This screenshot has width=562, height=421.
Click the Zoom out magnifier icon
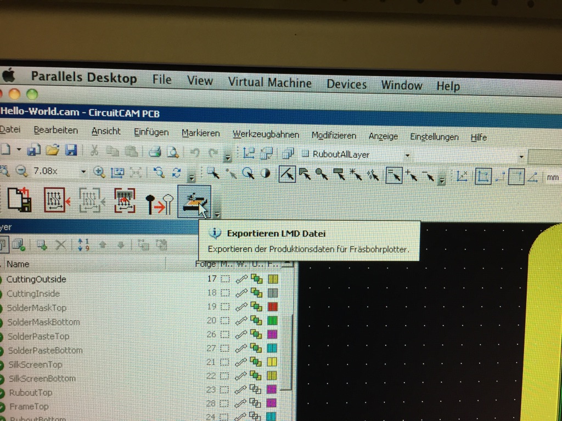[22, 171]
